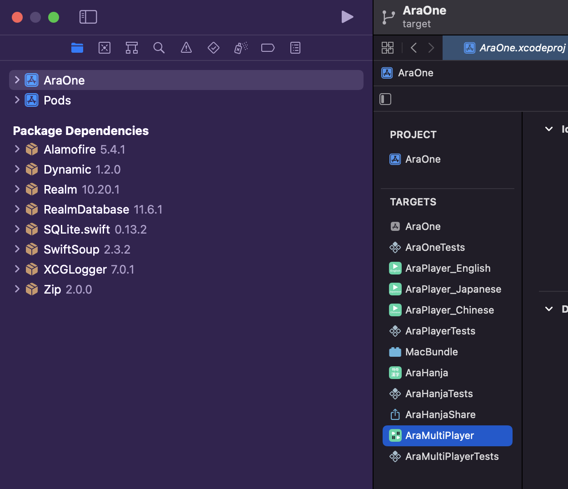Select AraOne under PROJECT
This screenshot has height=489, width=568.
[448, 159]
